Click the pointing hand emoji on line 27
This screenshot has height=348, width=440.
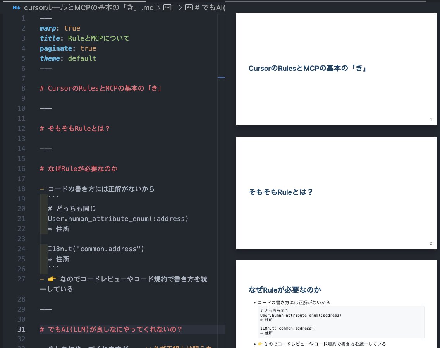coord(52,279)
